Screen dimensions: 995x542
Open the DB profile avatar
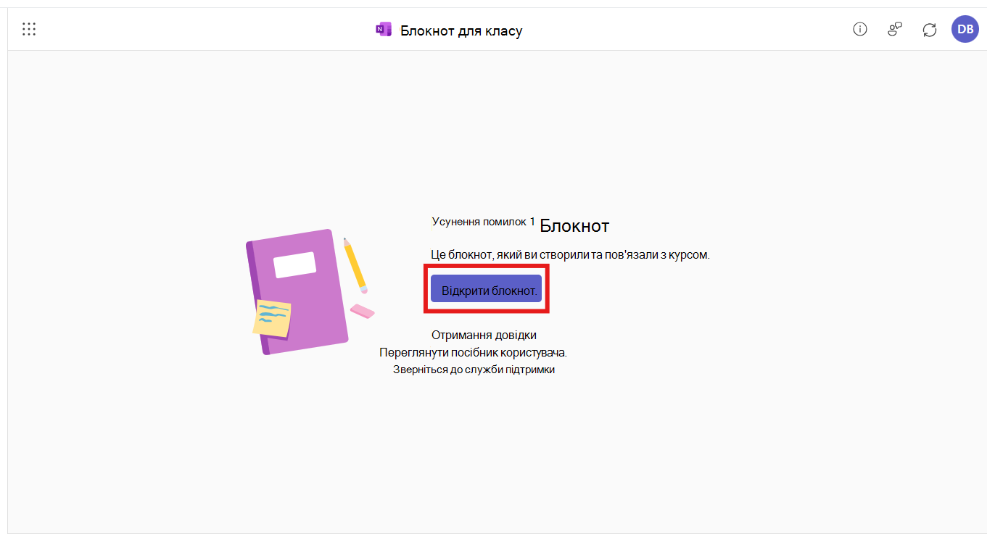[965, 29]
